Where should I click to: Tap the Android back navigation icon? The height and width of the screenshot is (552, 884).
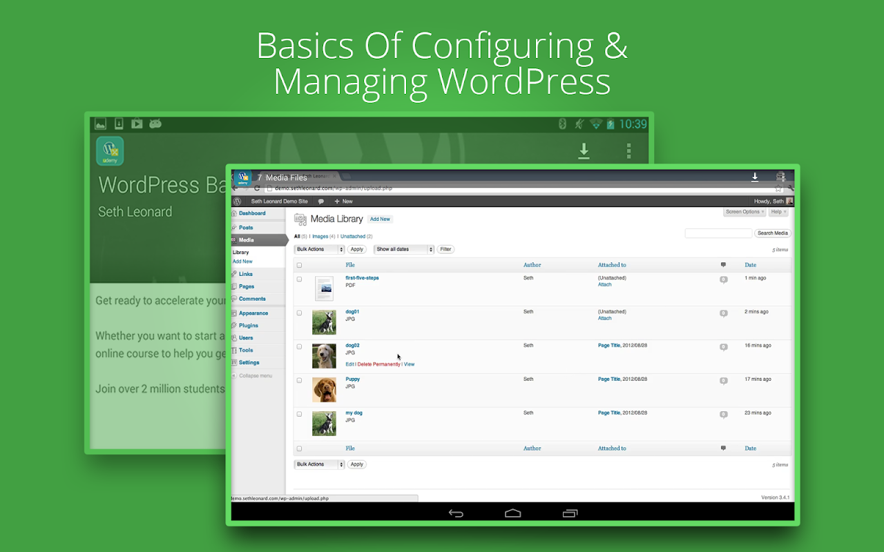[456, 513]
